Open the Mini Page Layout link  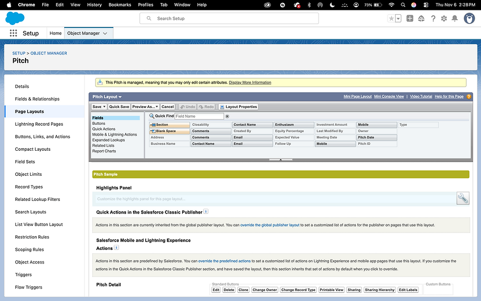click(x=357, y=96)
